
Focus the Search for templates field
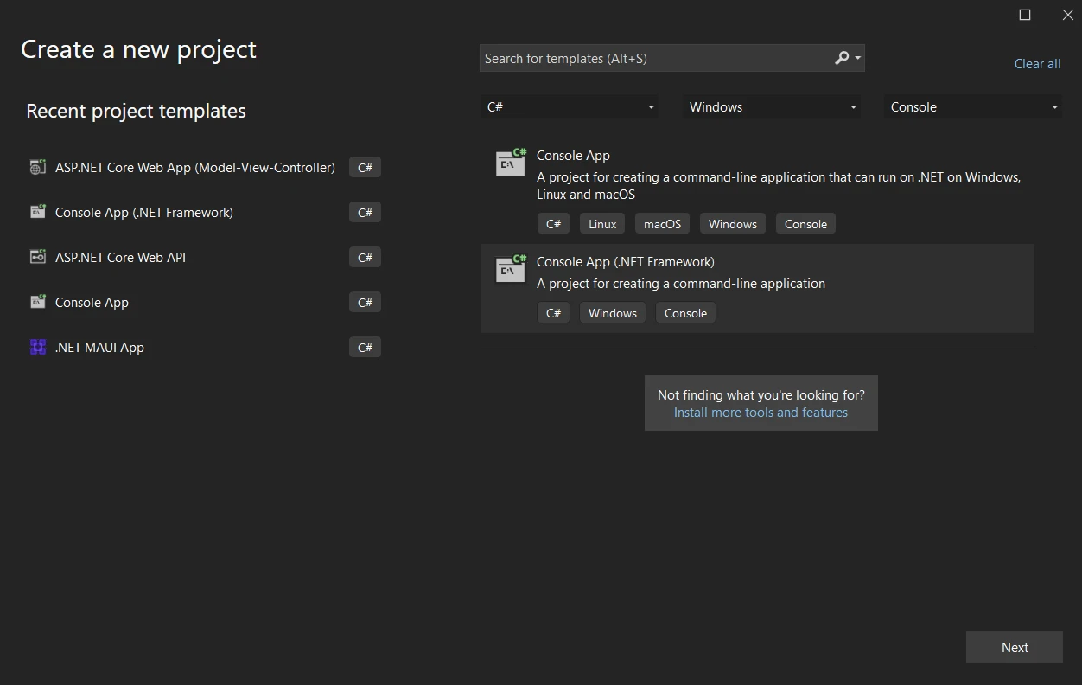[652, 58]
